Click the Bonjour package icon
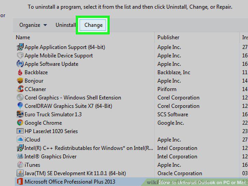 point(20,81)
